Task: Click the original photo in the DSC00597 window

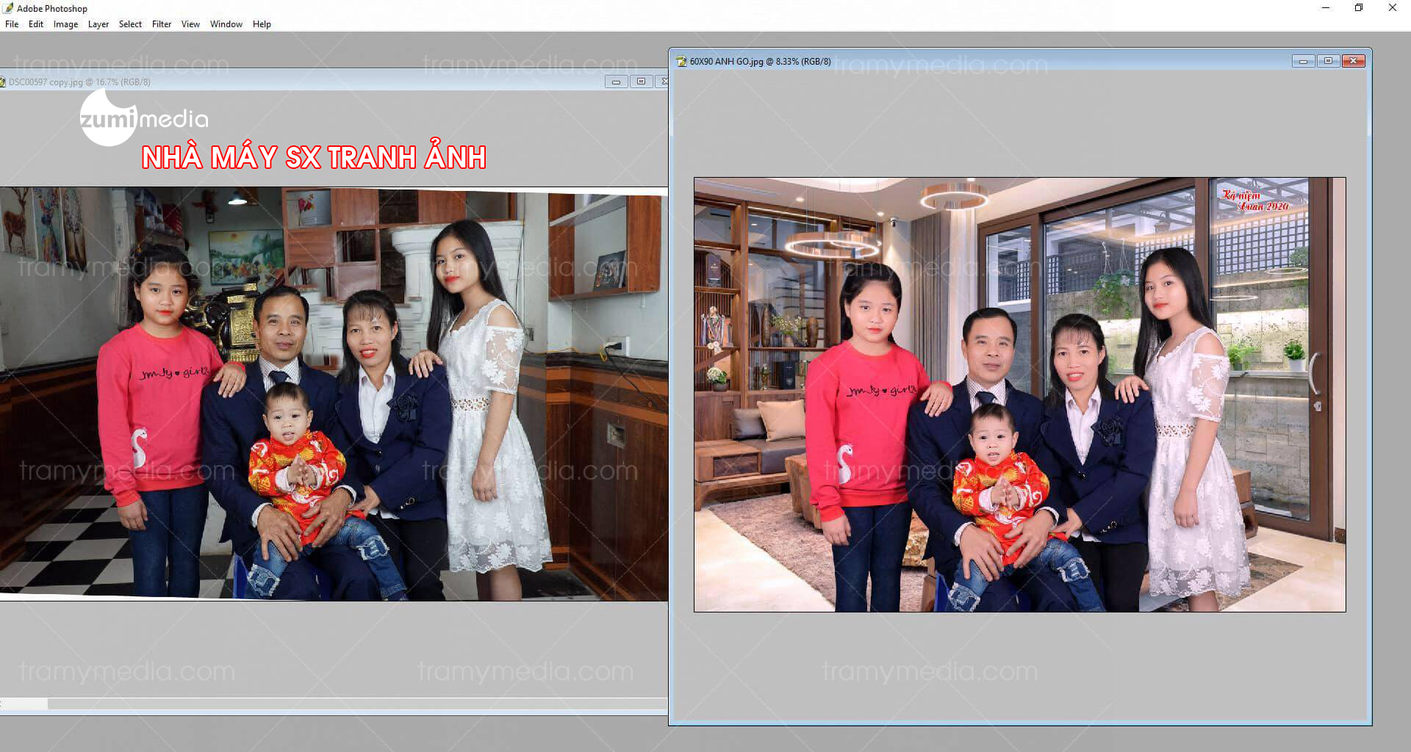Action: pyautogui.click(x=334, y=394)
